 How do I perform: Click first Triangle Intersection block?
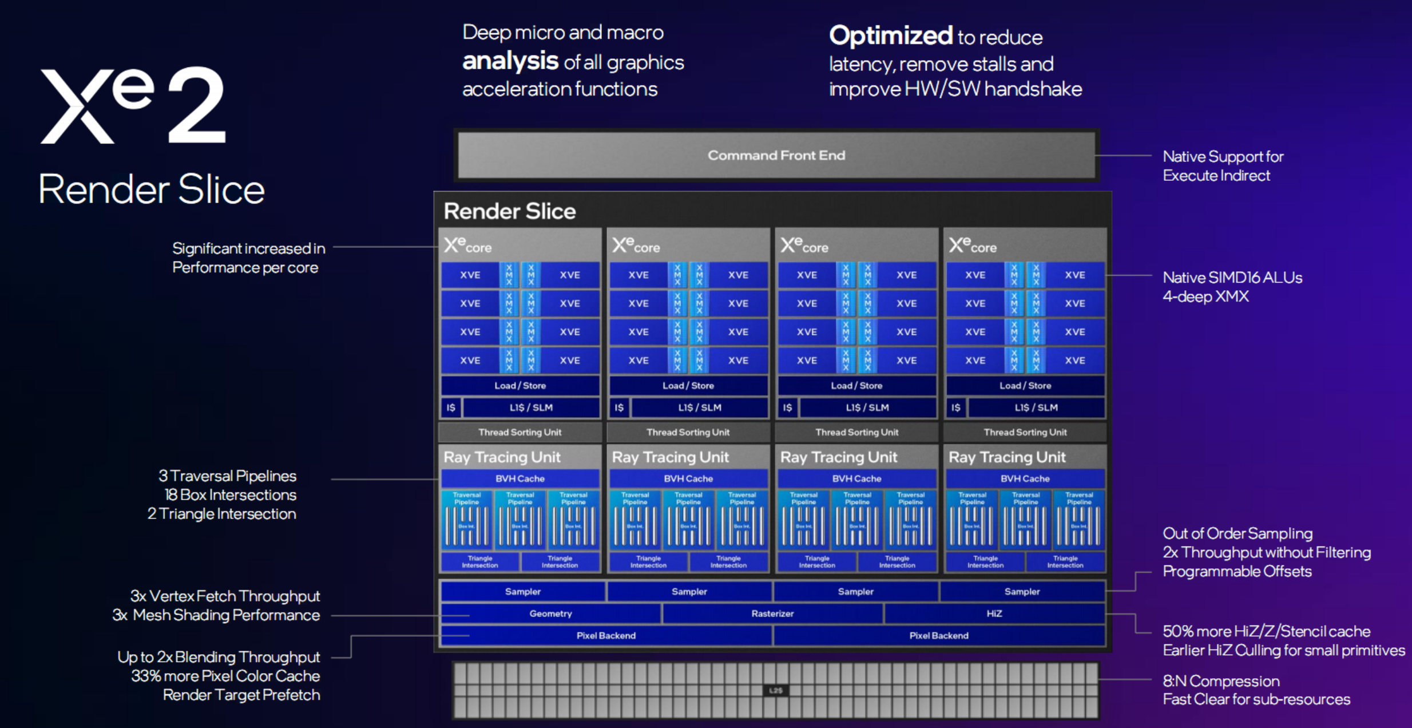(480, 561)
